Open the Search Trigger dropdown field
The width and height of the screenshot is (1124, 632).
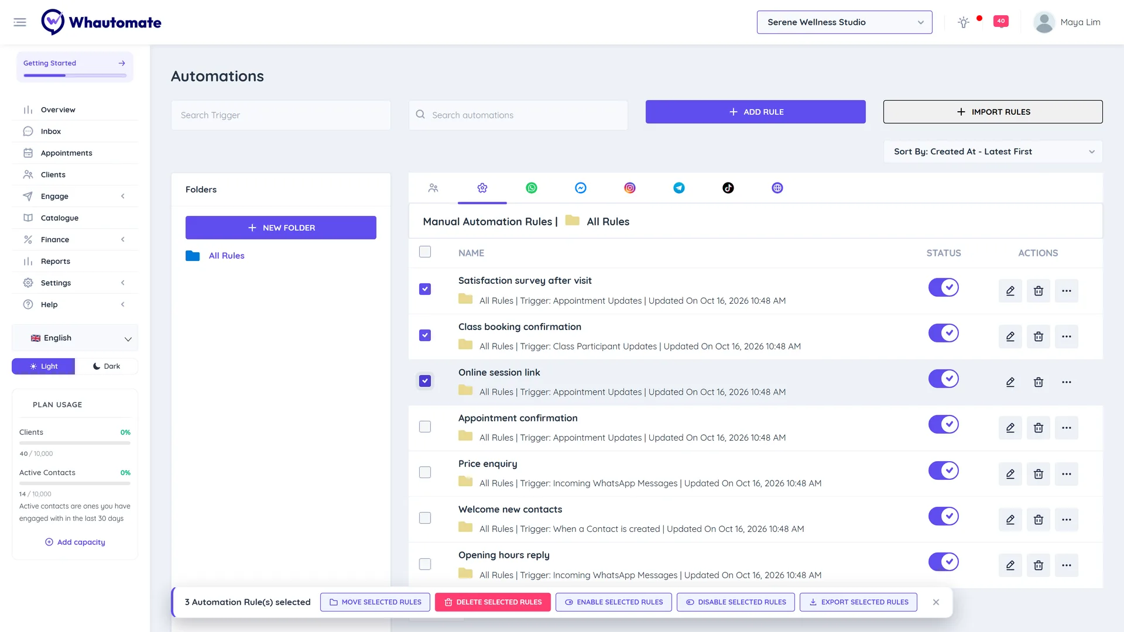(x=281, y=115)
